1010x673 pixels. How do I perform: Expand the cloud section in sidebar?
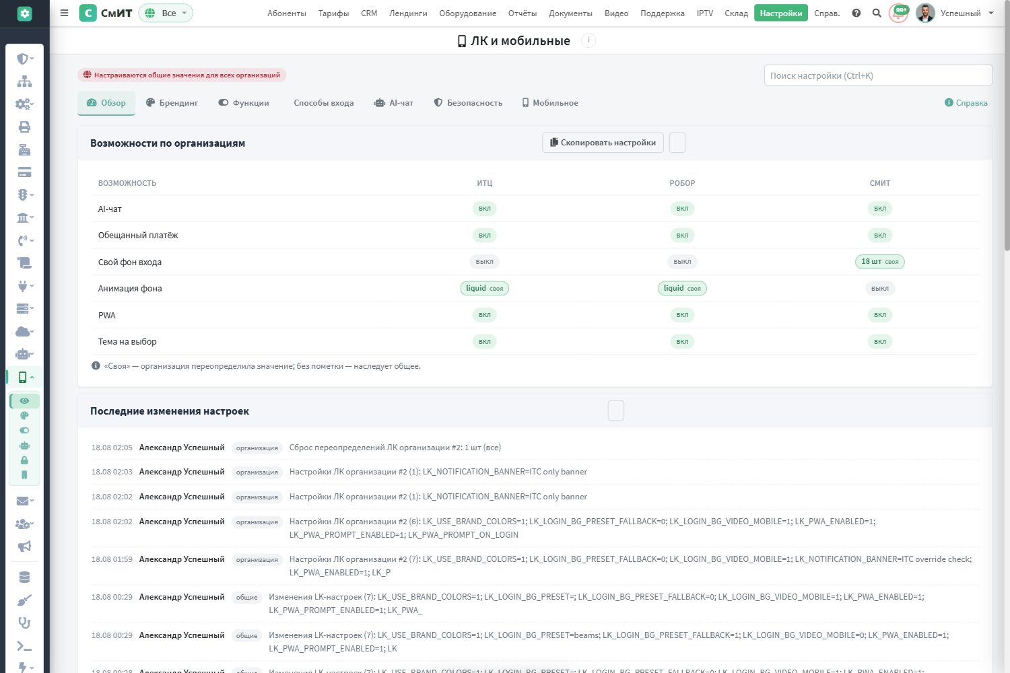tap(24, 331)
